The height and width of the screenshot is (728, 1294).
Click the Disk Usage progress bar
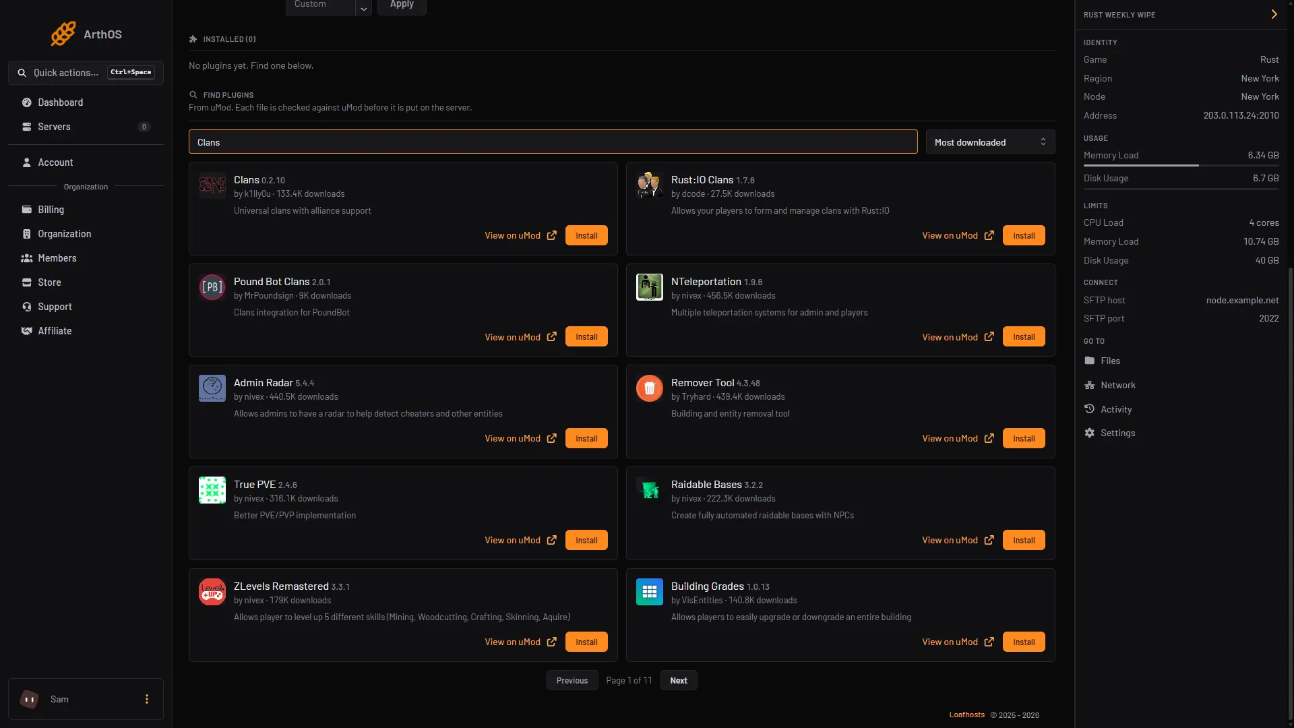[x=1181, y=189]
